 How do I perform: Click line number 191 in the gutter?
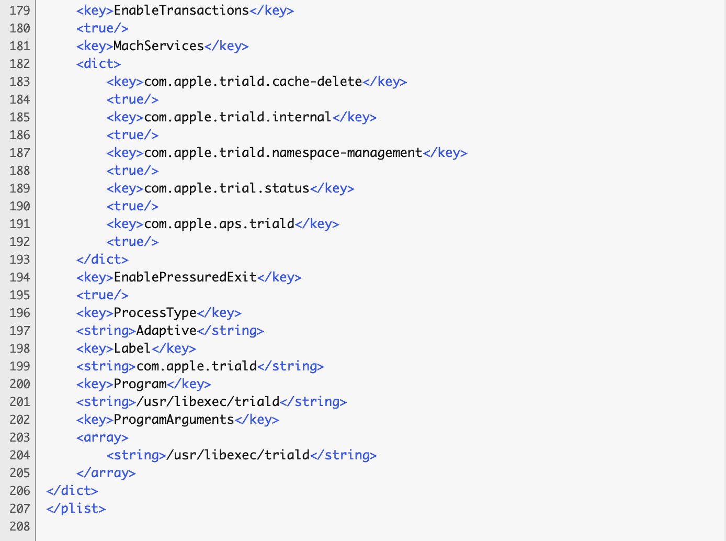pos(20,224)
